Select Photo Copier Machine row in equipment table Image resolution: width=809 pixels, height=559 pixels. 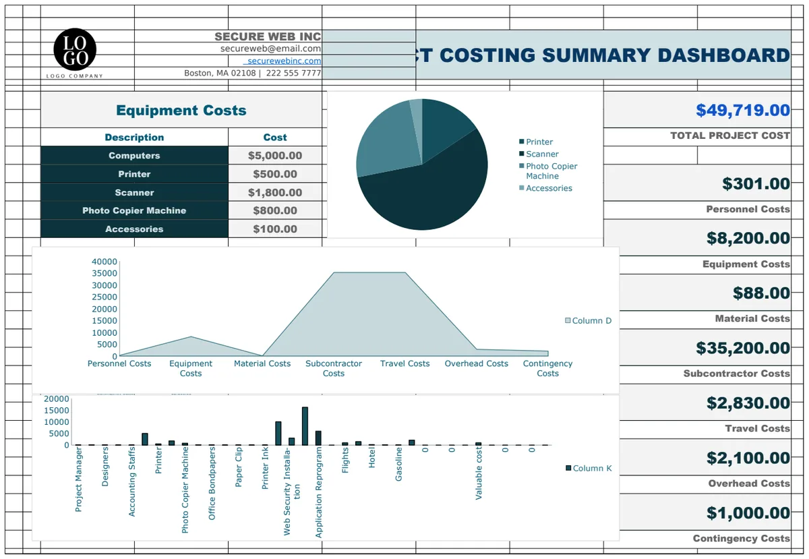point(134,210)
